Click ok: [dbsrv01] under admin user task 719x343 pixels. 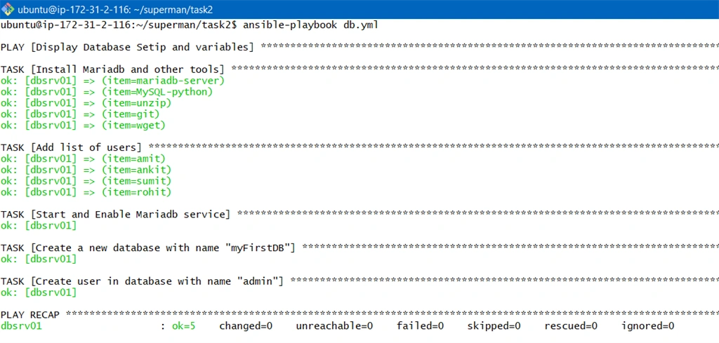pos(39,292)
